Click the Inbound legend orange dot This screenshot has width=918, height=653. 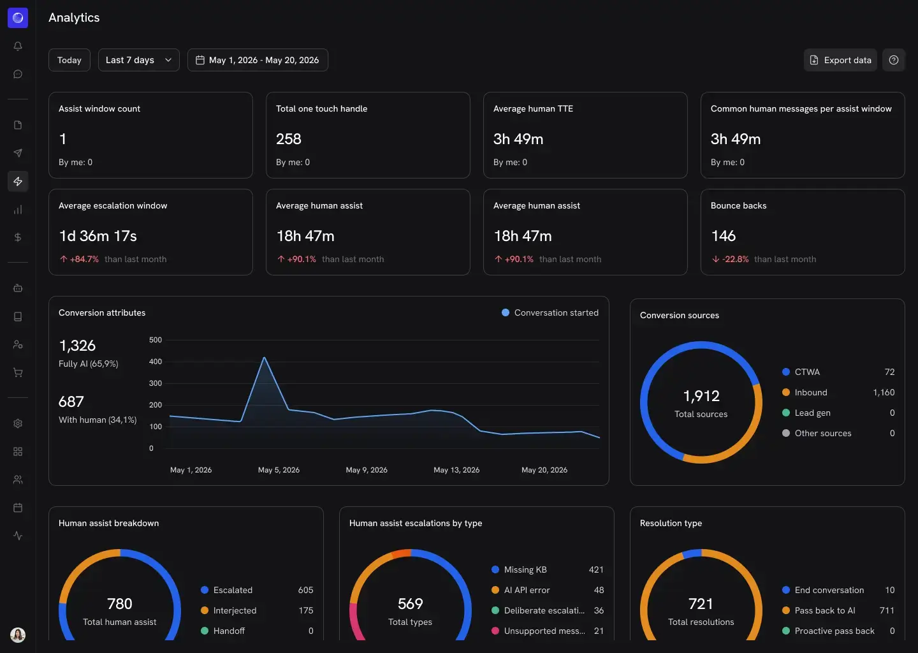tap(786, 392)
